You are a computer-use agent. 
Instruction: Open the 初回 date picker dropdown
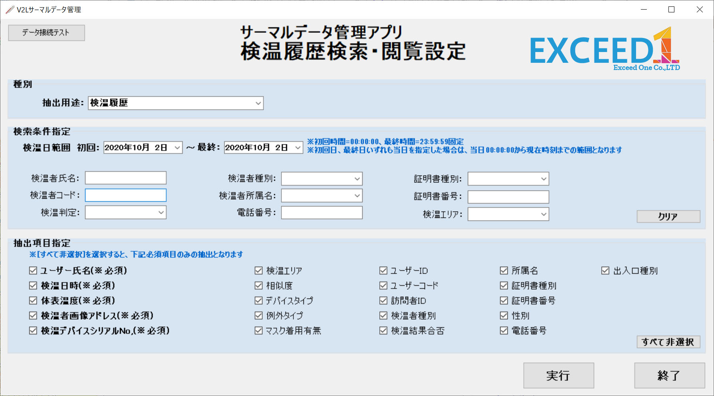tap(177, 147)
